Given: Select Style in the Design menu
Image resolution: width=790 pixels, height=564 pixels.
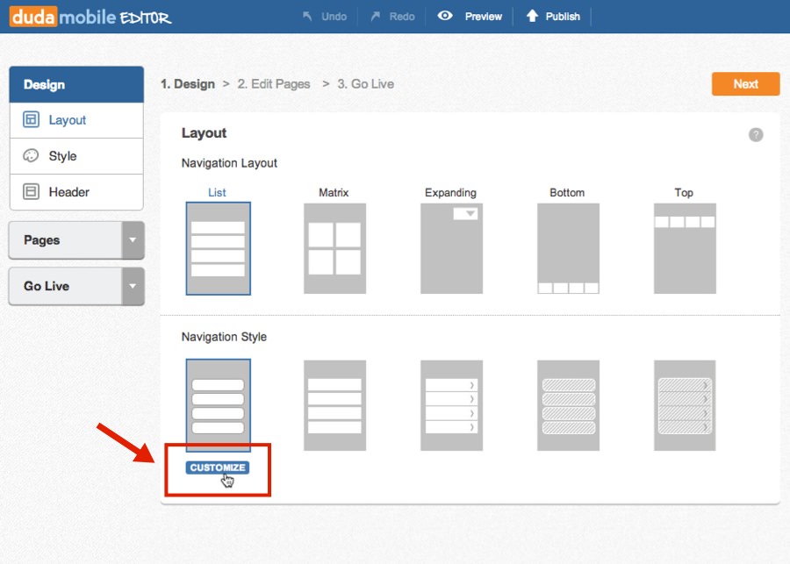Looking at the screenshot, I should (76, 156).
